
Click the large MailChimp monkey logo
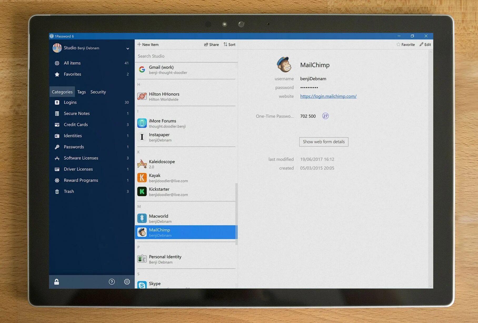click(284, 64)
